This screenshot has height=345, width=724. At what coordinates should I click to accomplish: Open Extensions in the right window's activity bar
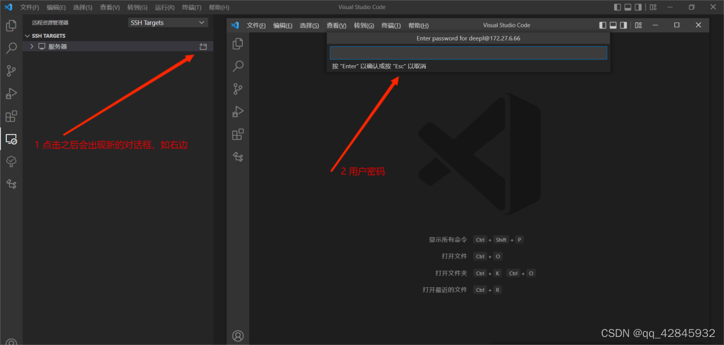click(x=238, y=134)
